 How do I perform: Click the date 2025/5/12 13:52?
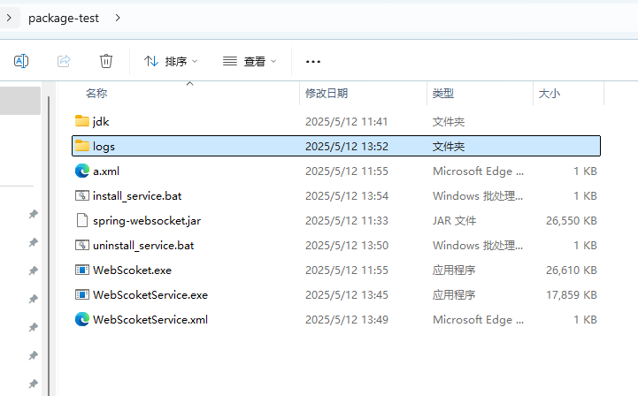pos(347,147)
